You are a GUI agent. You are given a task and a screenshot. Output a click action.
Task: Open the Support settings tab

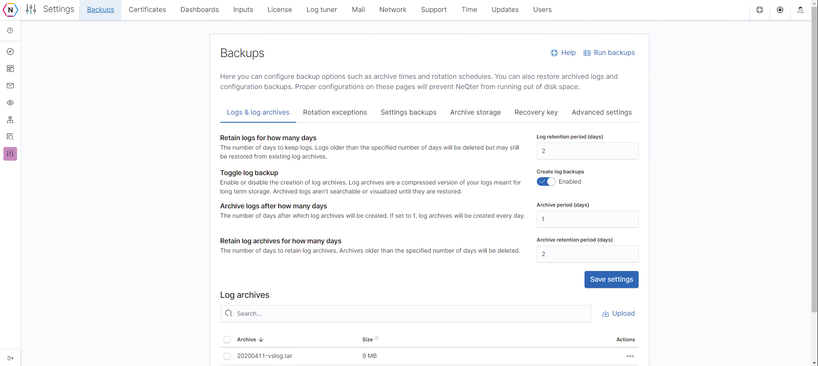click(434, 9)
